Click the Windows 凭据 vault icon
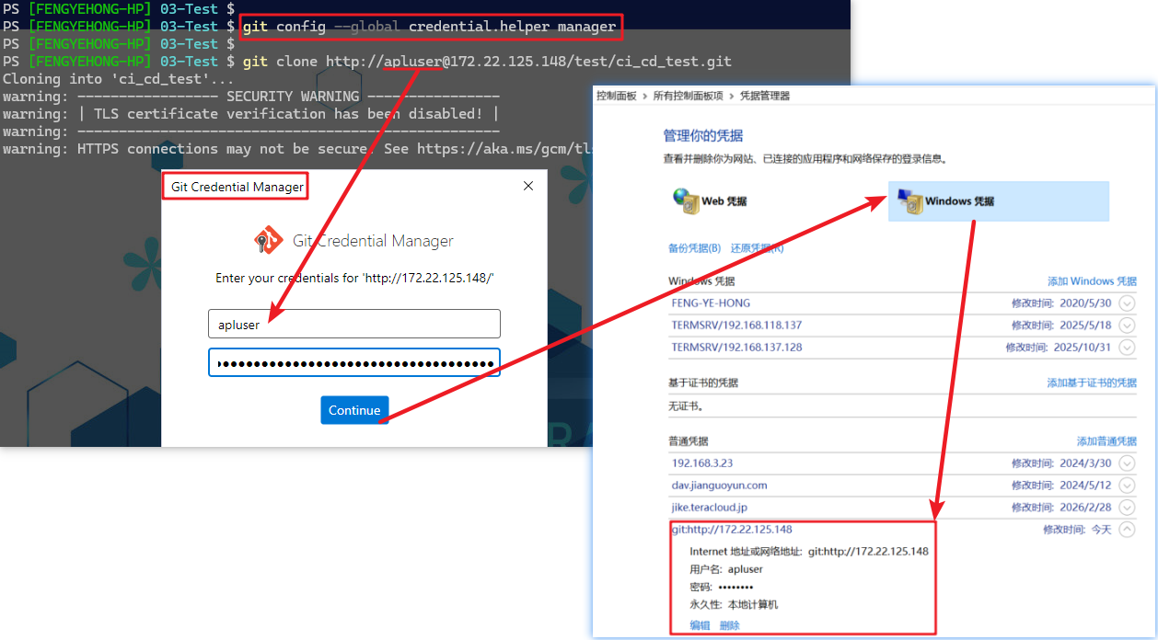Image resolution: width=1158 pixels, height=640 pixels. click(909, 201)
